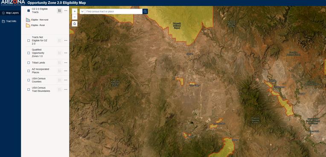Click the map zoom out minus button
326x157 pixels.
tap(75, 17)
